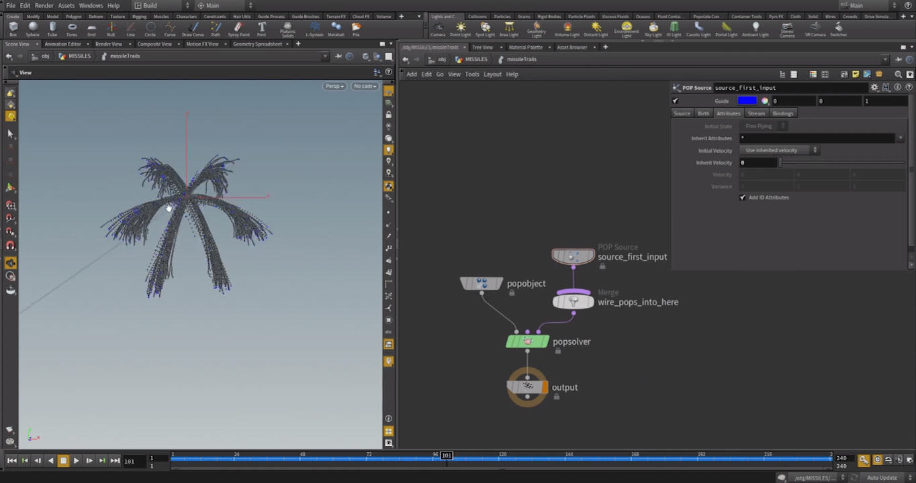Click the blue Guide color swatch
Screen dimensions: 916x483
tap(747, 101)
